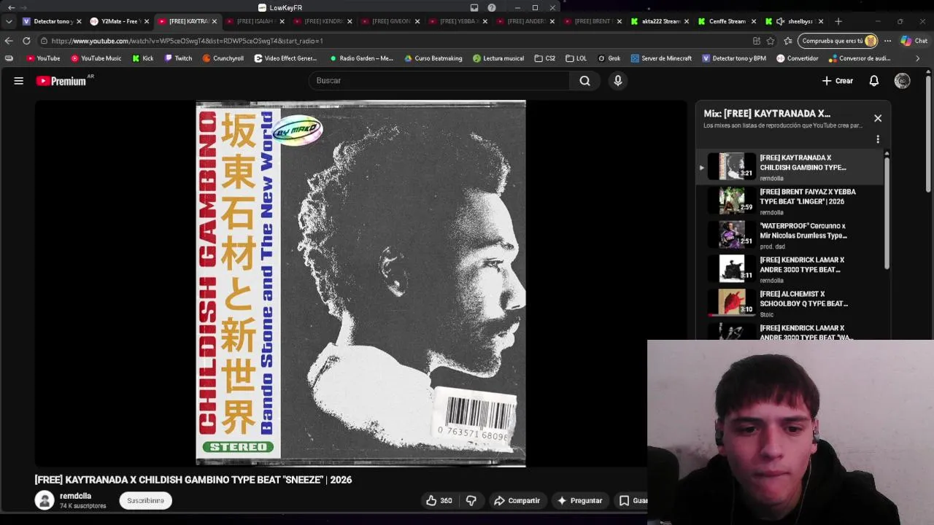Start voice search with microphone icon
This screenshot has width=934, height=525.
618,81
